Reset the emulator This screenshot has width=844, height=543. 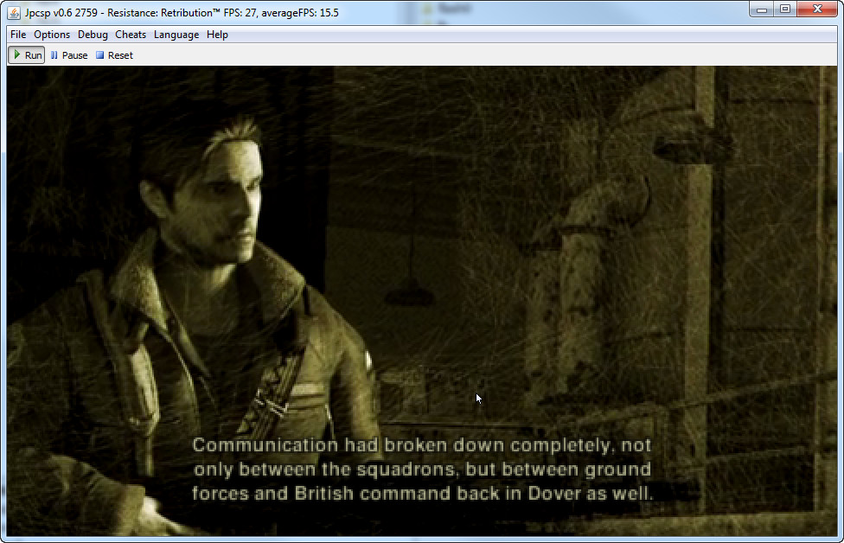tap(114, 54)
